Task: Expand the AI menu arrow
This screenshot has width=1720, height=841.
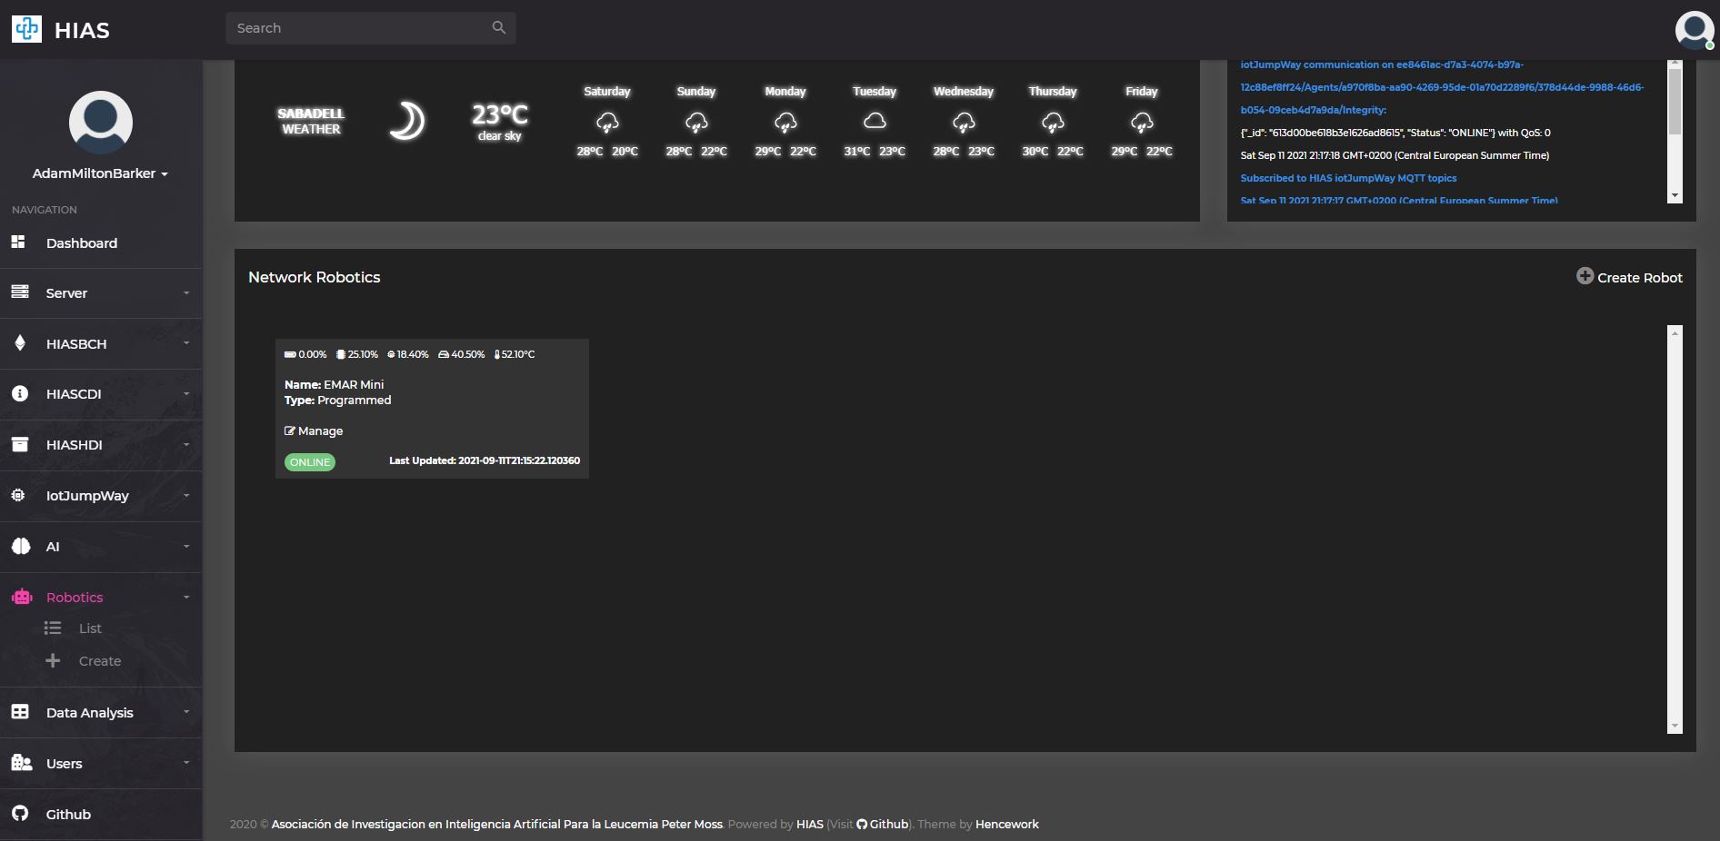Action: (x=186, y=547)
